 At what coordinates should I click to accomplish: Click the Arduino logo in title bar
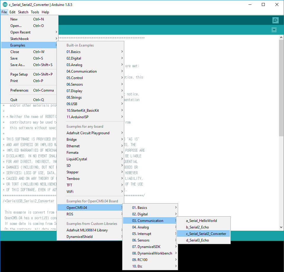pyautogui.click(x=5, y=4)
